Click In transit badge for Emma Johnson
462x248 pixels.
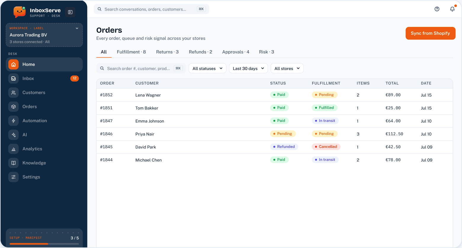point(325,121)
